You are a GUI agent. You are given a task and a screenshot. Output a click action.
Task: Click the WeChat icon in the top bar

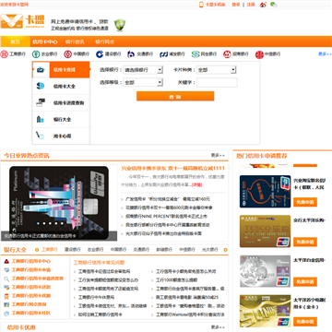point(273,5)
